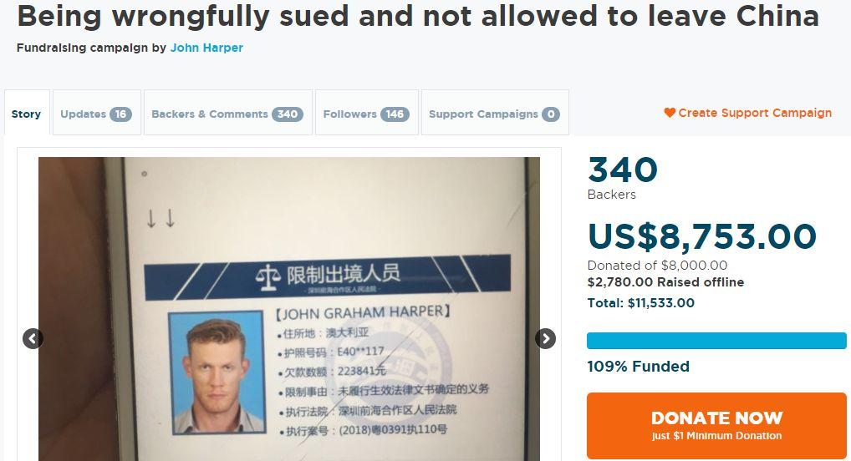851x461 pixels.
Task: Open John Harper's profile link
Action: [206, 48]
